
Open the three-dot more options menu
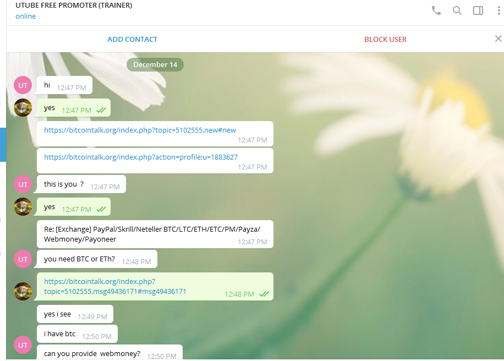(498, 10)
